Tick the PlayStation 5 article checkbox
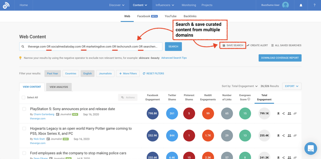321x159 pixels. 24,109
